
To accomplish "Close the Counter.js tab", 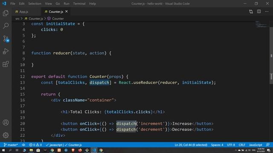I will (x=67, y=11).
